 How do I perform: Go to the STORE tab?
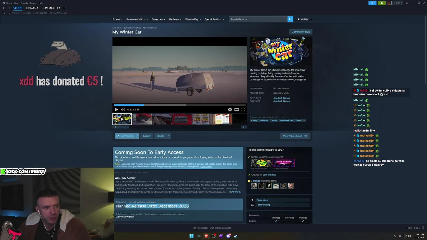[x=18, y=8]
